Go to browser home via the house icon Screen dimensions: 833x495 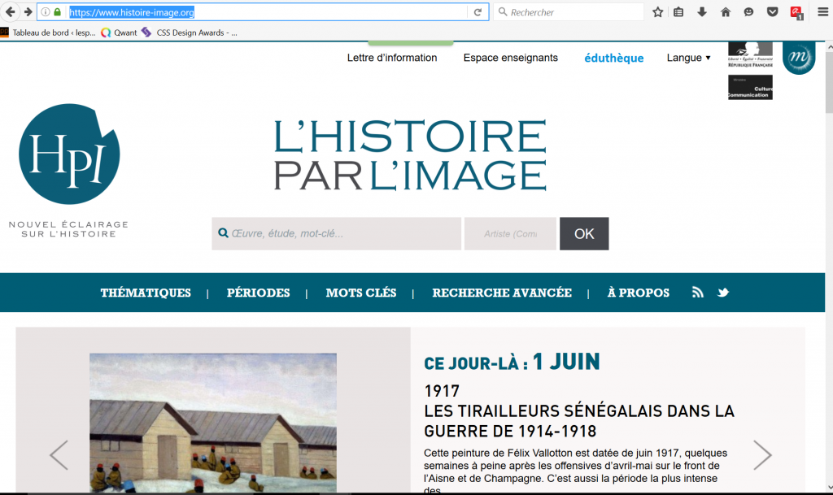point(725,12)
